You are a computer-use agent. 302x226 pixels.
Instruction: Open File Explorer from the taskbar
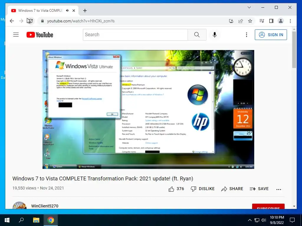pos(36,220)
